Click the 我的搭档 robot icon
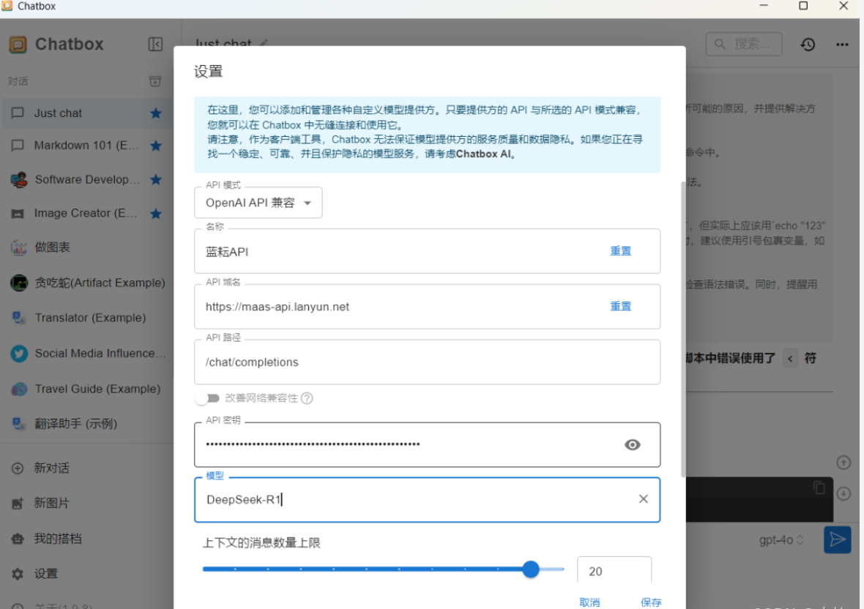 [x=18, y=539]
